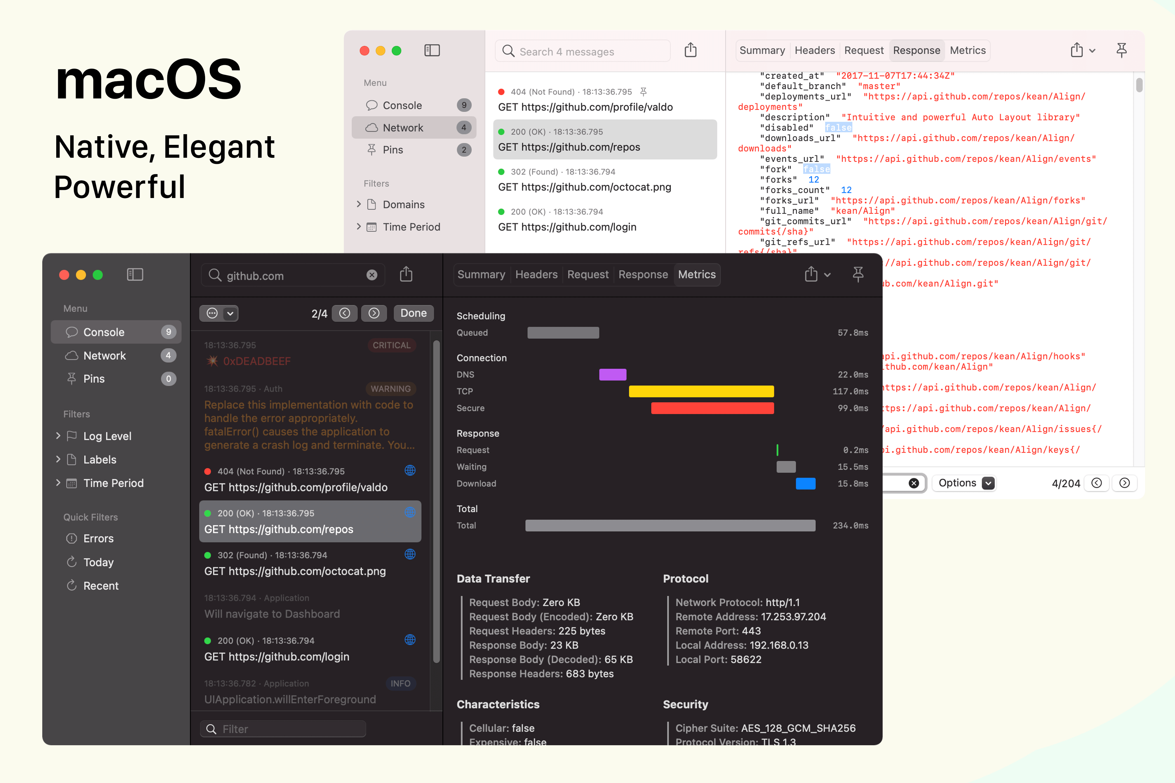
Task: Expand the Log Level filter
Action: coord(58,436)
